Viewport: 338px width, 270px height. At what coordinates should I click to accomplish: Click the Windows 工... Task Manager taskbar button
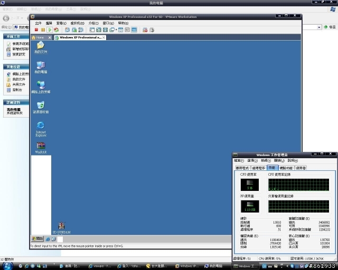[245, 266]
